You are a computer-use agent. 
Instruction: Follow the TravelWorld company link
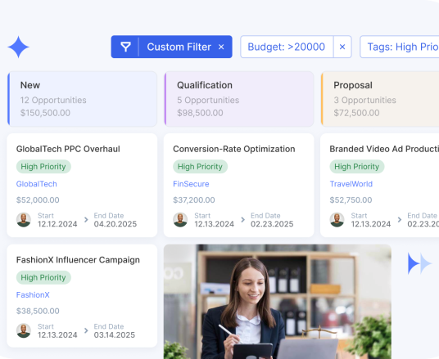point(351,184)
